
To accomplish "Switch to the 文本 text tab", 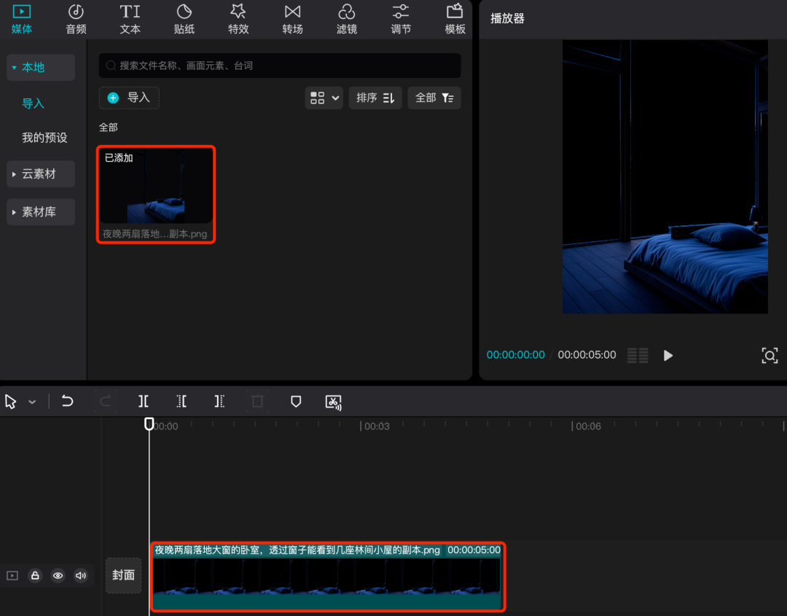I will (130, 19).
